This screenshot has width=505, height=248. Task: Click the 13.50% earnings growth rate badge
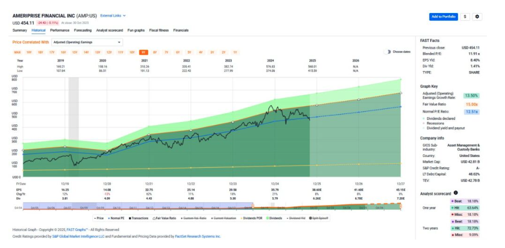[x=472, y=95]
